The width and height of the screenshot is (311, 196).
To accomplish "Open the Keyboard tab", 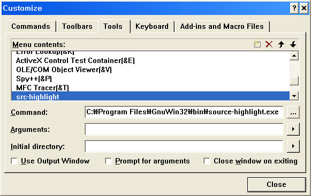I will [152, 26].
